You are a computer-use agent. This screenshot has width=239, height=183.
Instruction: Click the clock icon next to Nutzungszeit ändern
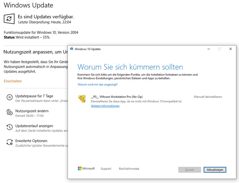click(9, 112)
